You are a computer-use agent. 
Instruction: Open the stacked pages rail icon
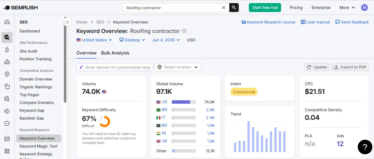[7, 87]
